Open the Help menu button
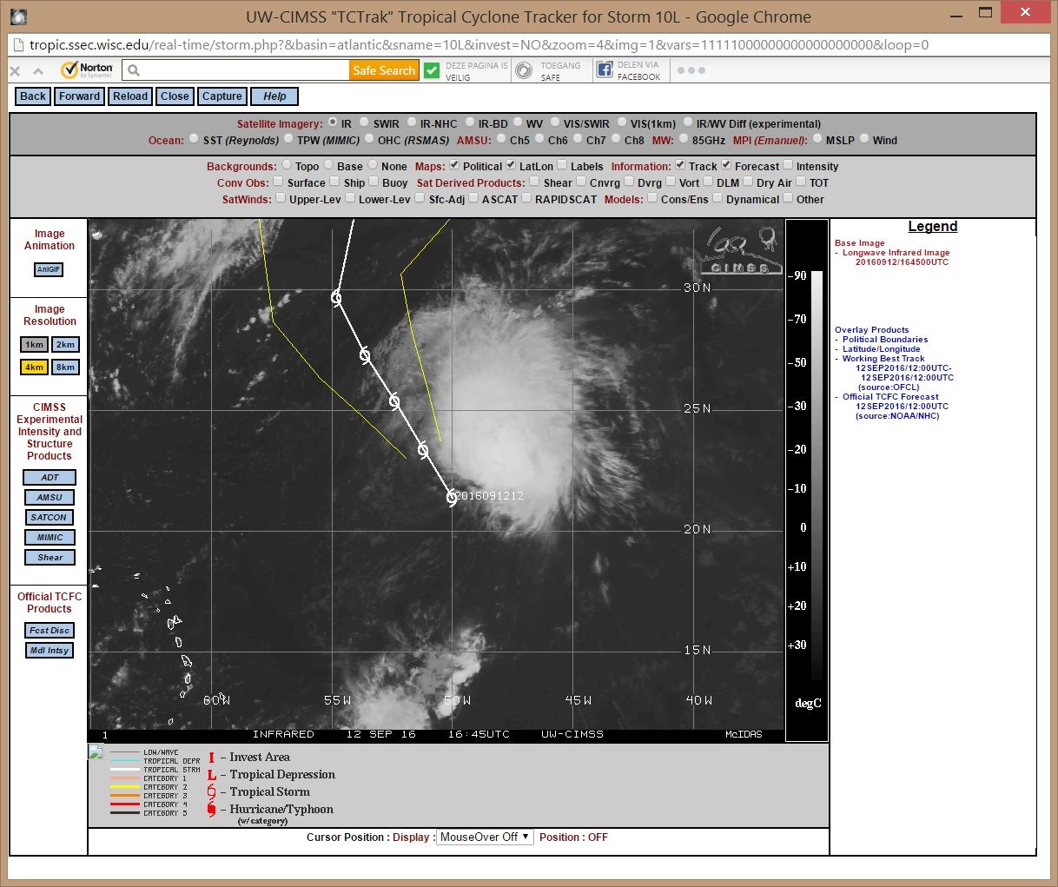The image size is (1058, 887). click(274, 96)
